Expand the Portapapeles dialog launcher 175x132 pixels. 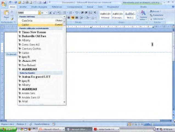[15, 22]
